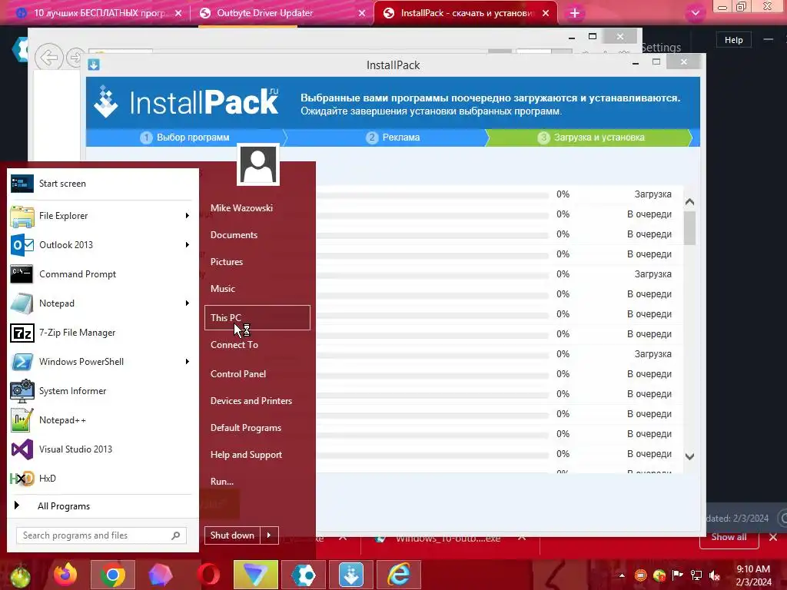
Task: Open Documents from start menu
Action: tap(234, 235)
